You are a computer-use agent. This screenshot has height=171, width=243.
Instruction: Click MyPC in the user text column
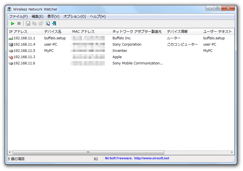pyautogui.click(x=208, y=51)
